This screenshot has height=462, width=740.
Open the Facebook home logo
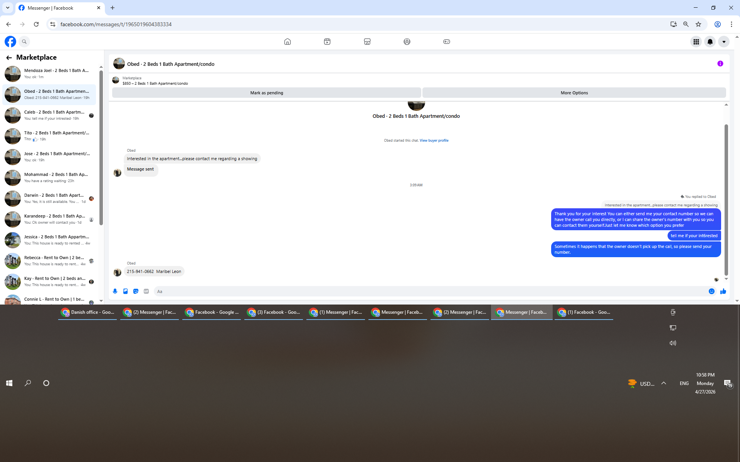[10, 42]
